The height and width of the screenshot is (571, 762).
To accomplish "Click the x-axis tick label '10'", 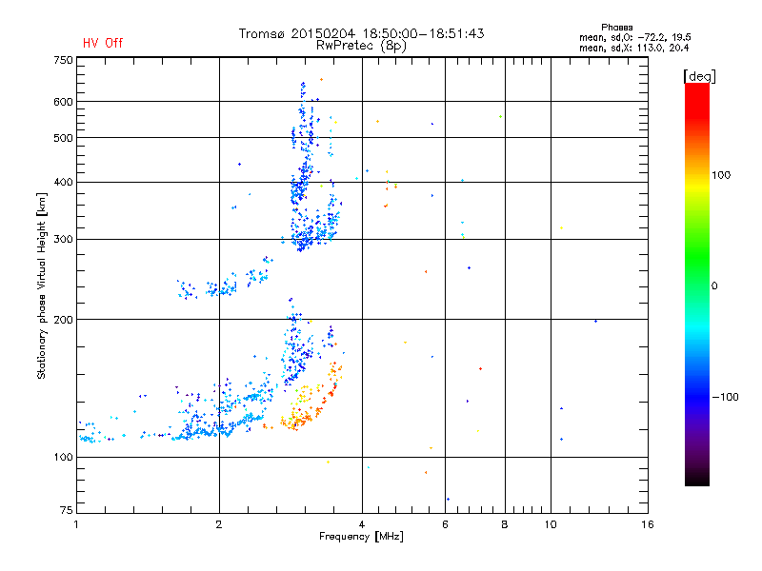I will [x=551, y=524].
